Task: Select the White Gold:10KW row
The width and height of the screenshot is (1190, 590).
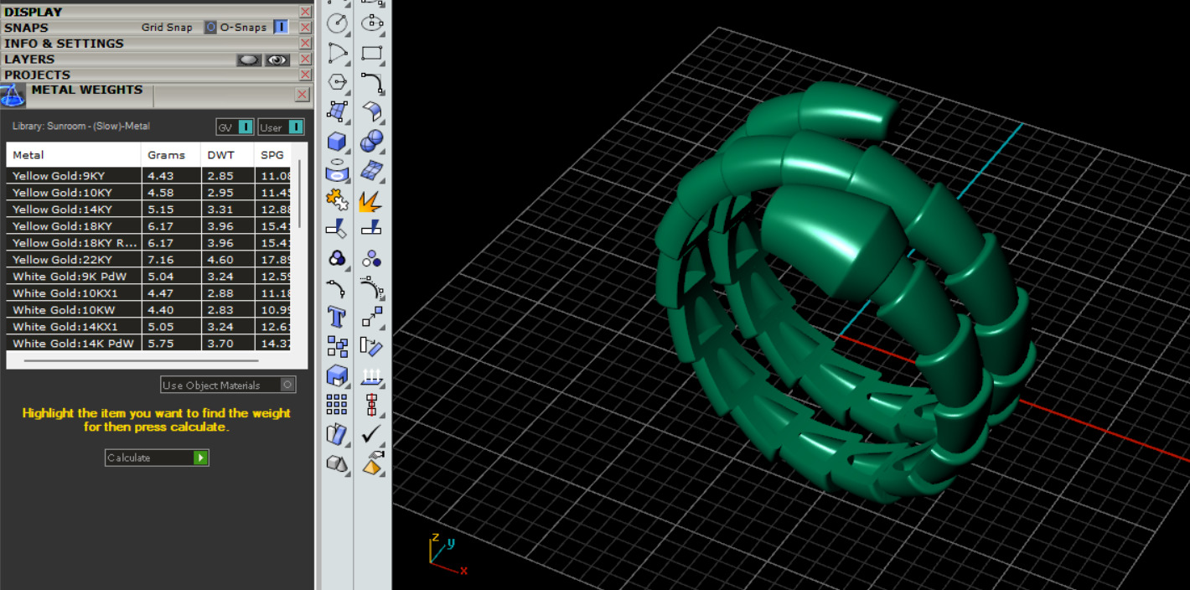Action: click(x=149, y=310)
